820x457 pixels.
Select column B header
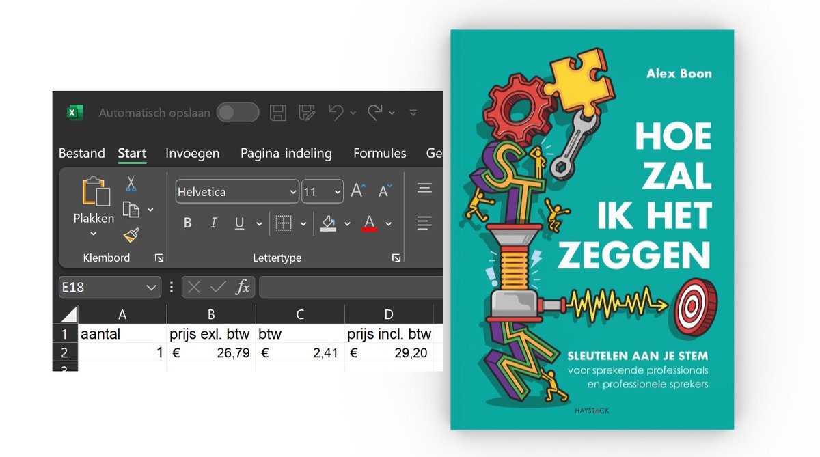coord(211,314)
